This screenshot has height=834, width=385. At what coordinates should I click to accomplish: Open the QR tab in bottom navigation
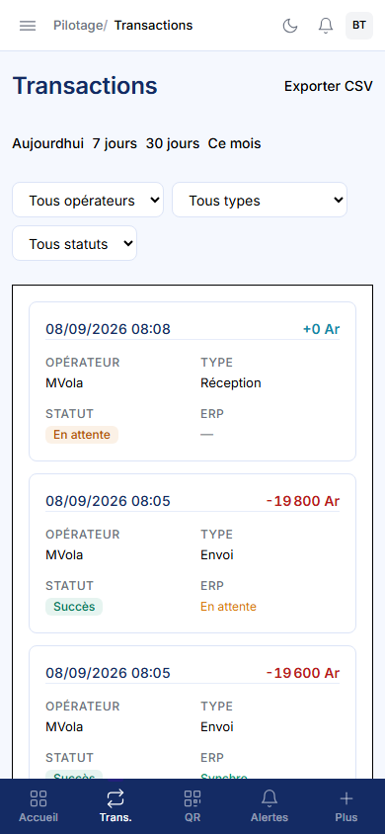pos(192,806)
